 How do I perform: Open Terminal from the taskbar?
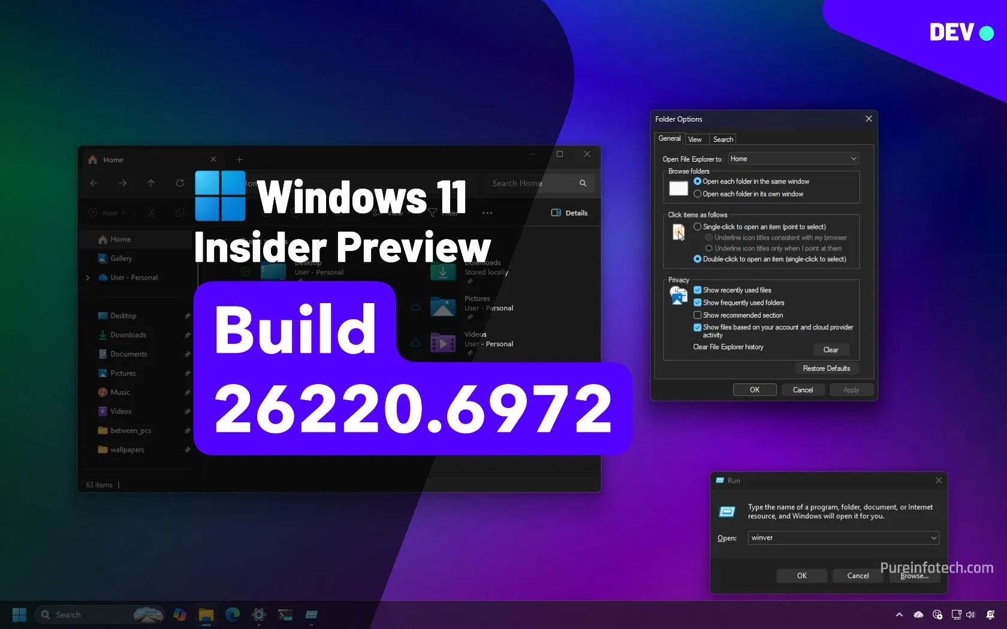click(285, 615)
